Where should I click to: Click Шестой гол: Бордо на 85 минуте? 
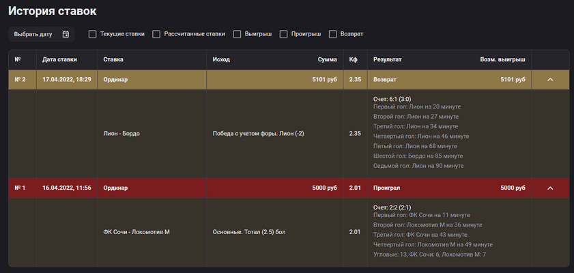click(418, 156)
